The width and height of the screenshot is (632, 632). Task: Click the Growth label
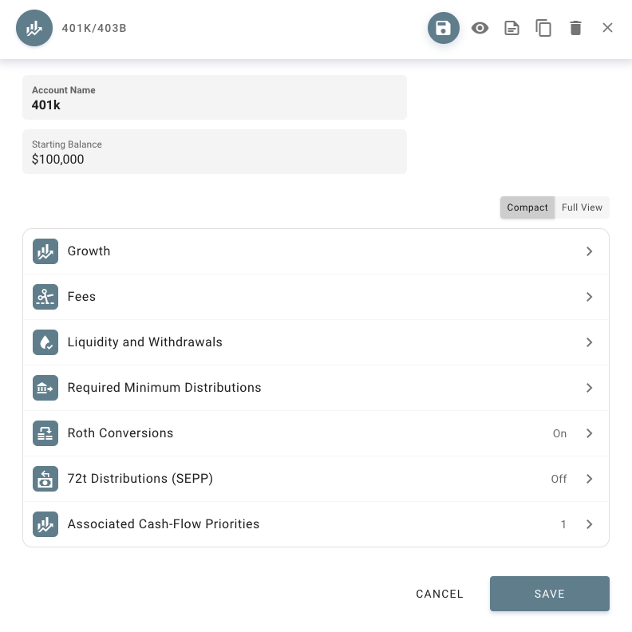[x=89, y=251]
